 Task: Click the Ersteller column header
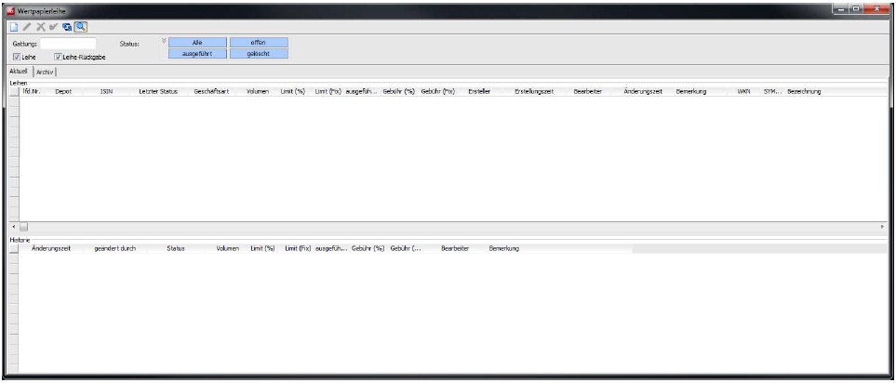479,91
